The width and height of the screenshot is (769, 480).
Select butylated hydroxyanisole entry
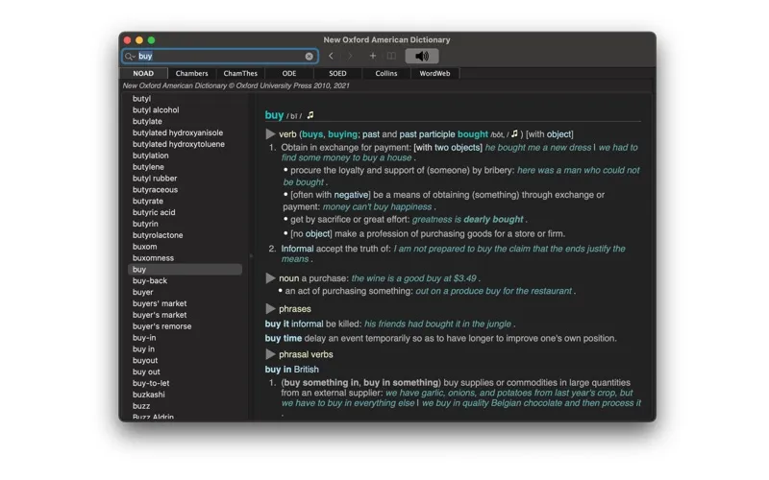[x=178, y=132]
